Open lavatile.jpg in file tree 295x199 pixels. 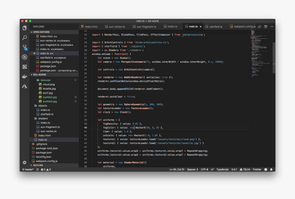click(x=54, y=89)
